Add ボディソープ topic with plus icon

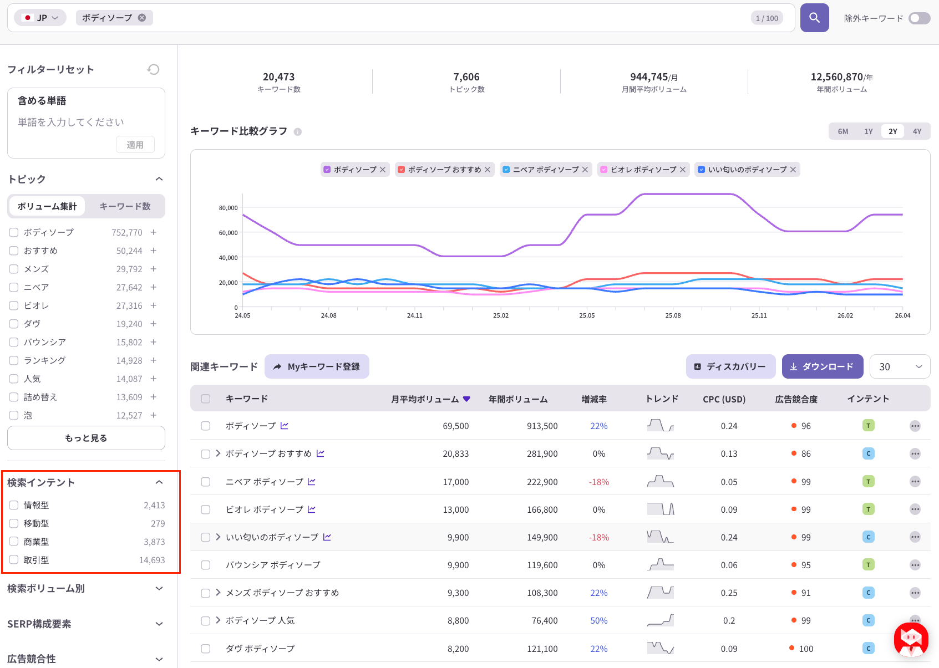[x=154, y=232]
